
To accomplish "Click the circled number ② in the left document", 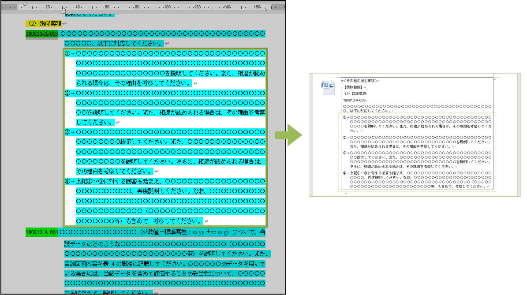I will [67, 93].
